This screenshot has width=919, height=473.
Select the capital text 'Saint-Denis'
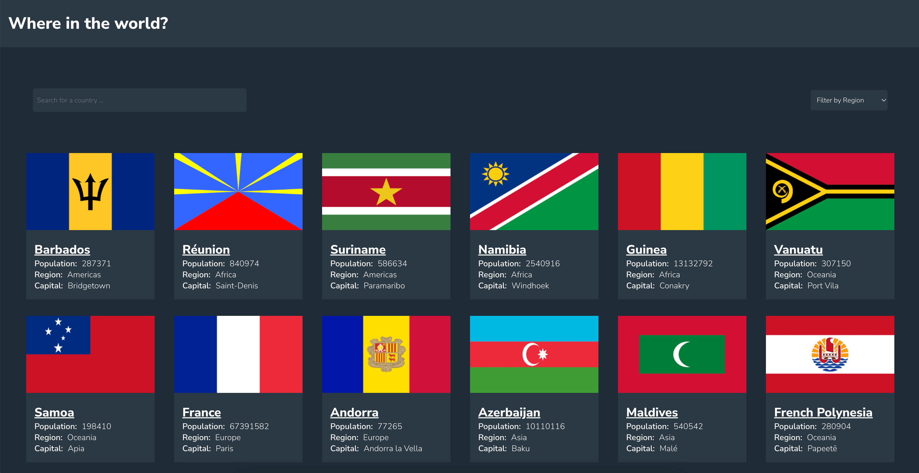237,286
